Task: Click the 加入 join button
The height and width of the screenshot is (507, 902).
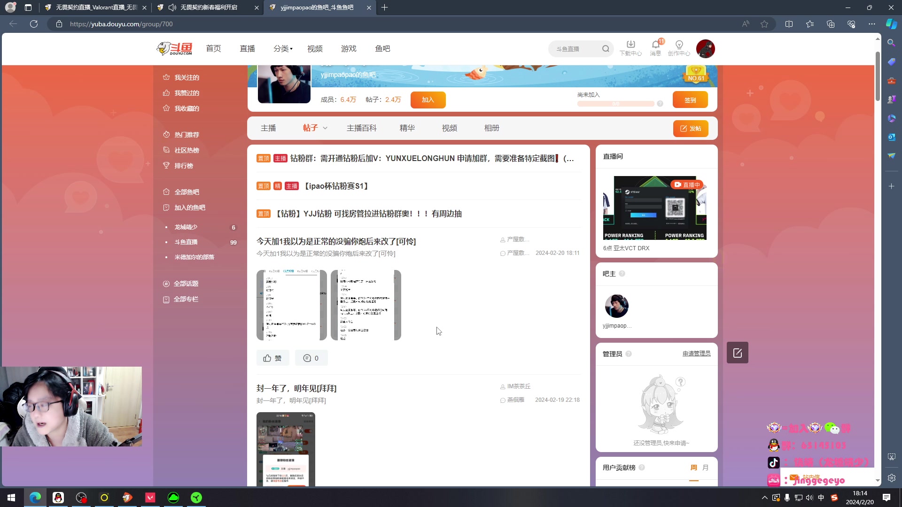Action: pos(428,100)
